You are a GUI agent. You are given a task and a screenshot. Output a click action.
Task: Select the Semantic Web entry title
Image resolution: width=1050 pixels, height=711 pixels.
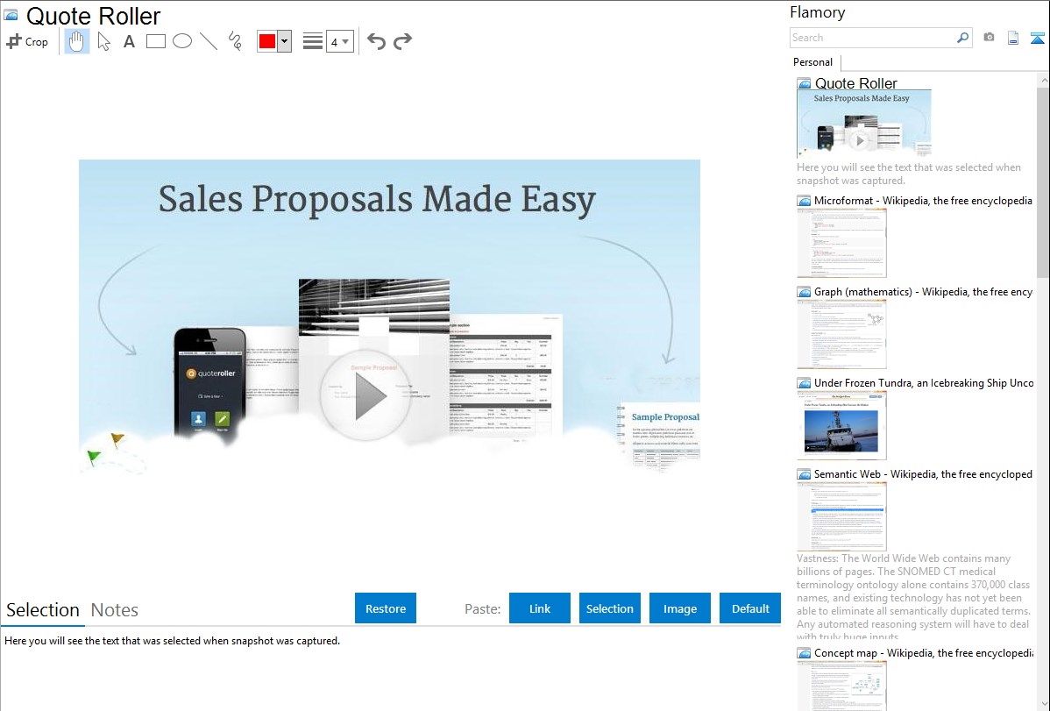(x=923, y=473)
